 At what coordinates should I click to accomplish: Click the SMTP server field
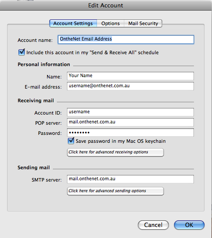point(130,179)
